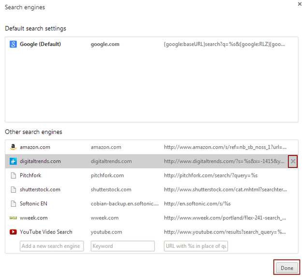Click the YouTube results search URL

[x=225, y=232]
